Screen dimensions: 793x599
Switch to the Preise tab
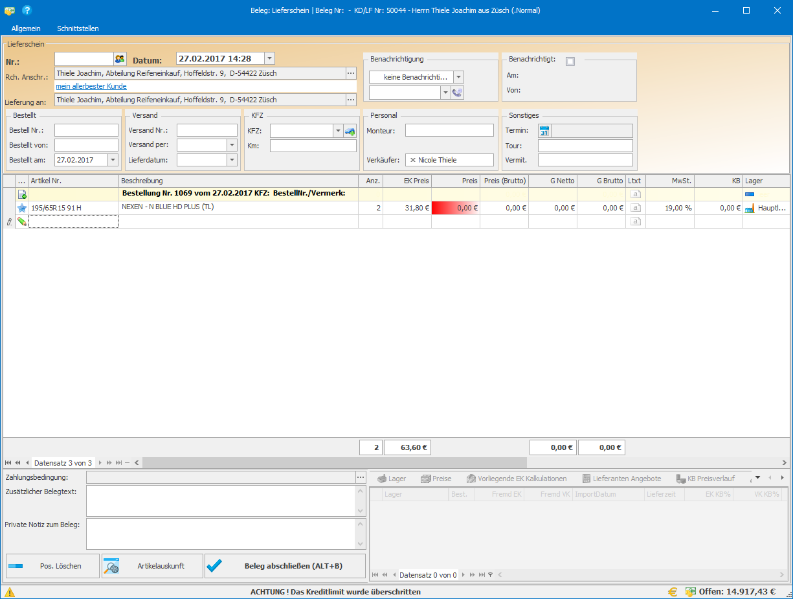point(436,479)
